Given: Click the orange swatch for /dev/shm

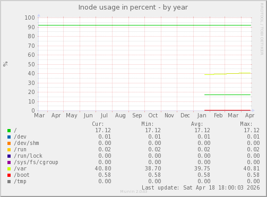Looking at the screenshot, I should 9,143.
